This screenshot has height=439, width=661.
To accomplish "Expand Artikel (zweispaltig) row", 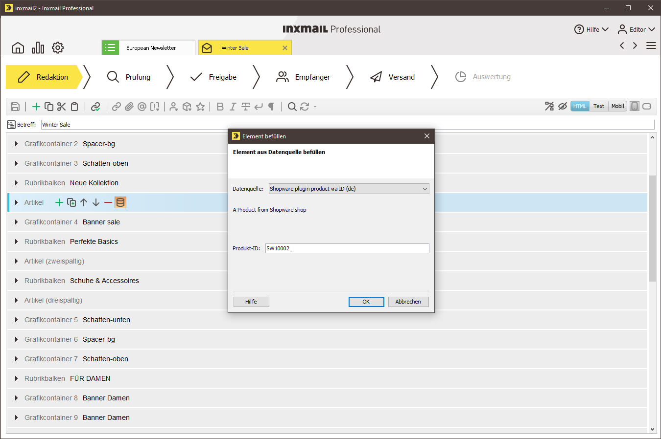I will [16, 261].
